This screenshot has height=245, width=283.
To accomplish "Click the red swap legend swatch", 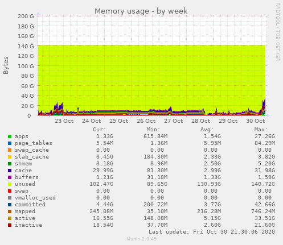I will [x=10, y=191].
